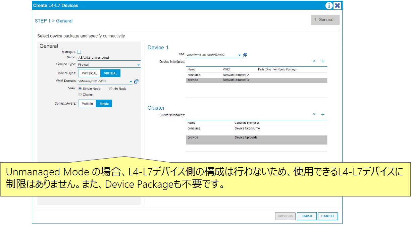
Task: Close the Create L4-L7 Devices dialog
Action: click(x=338, y=5)
